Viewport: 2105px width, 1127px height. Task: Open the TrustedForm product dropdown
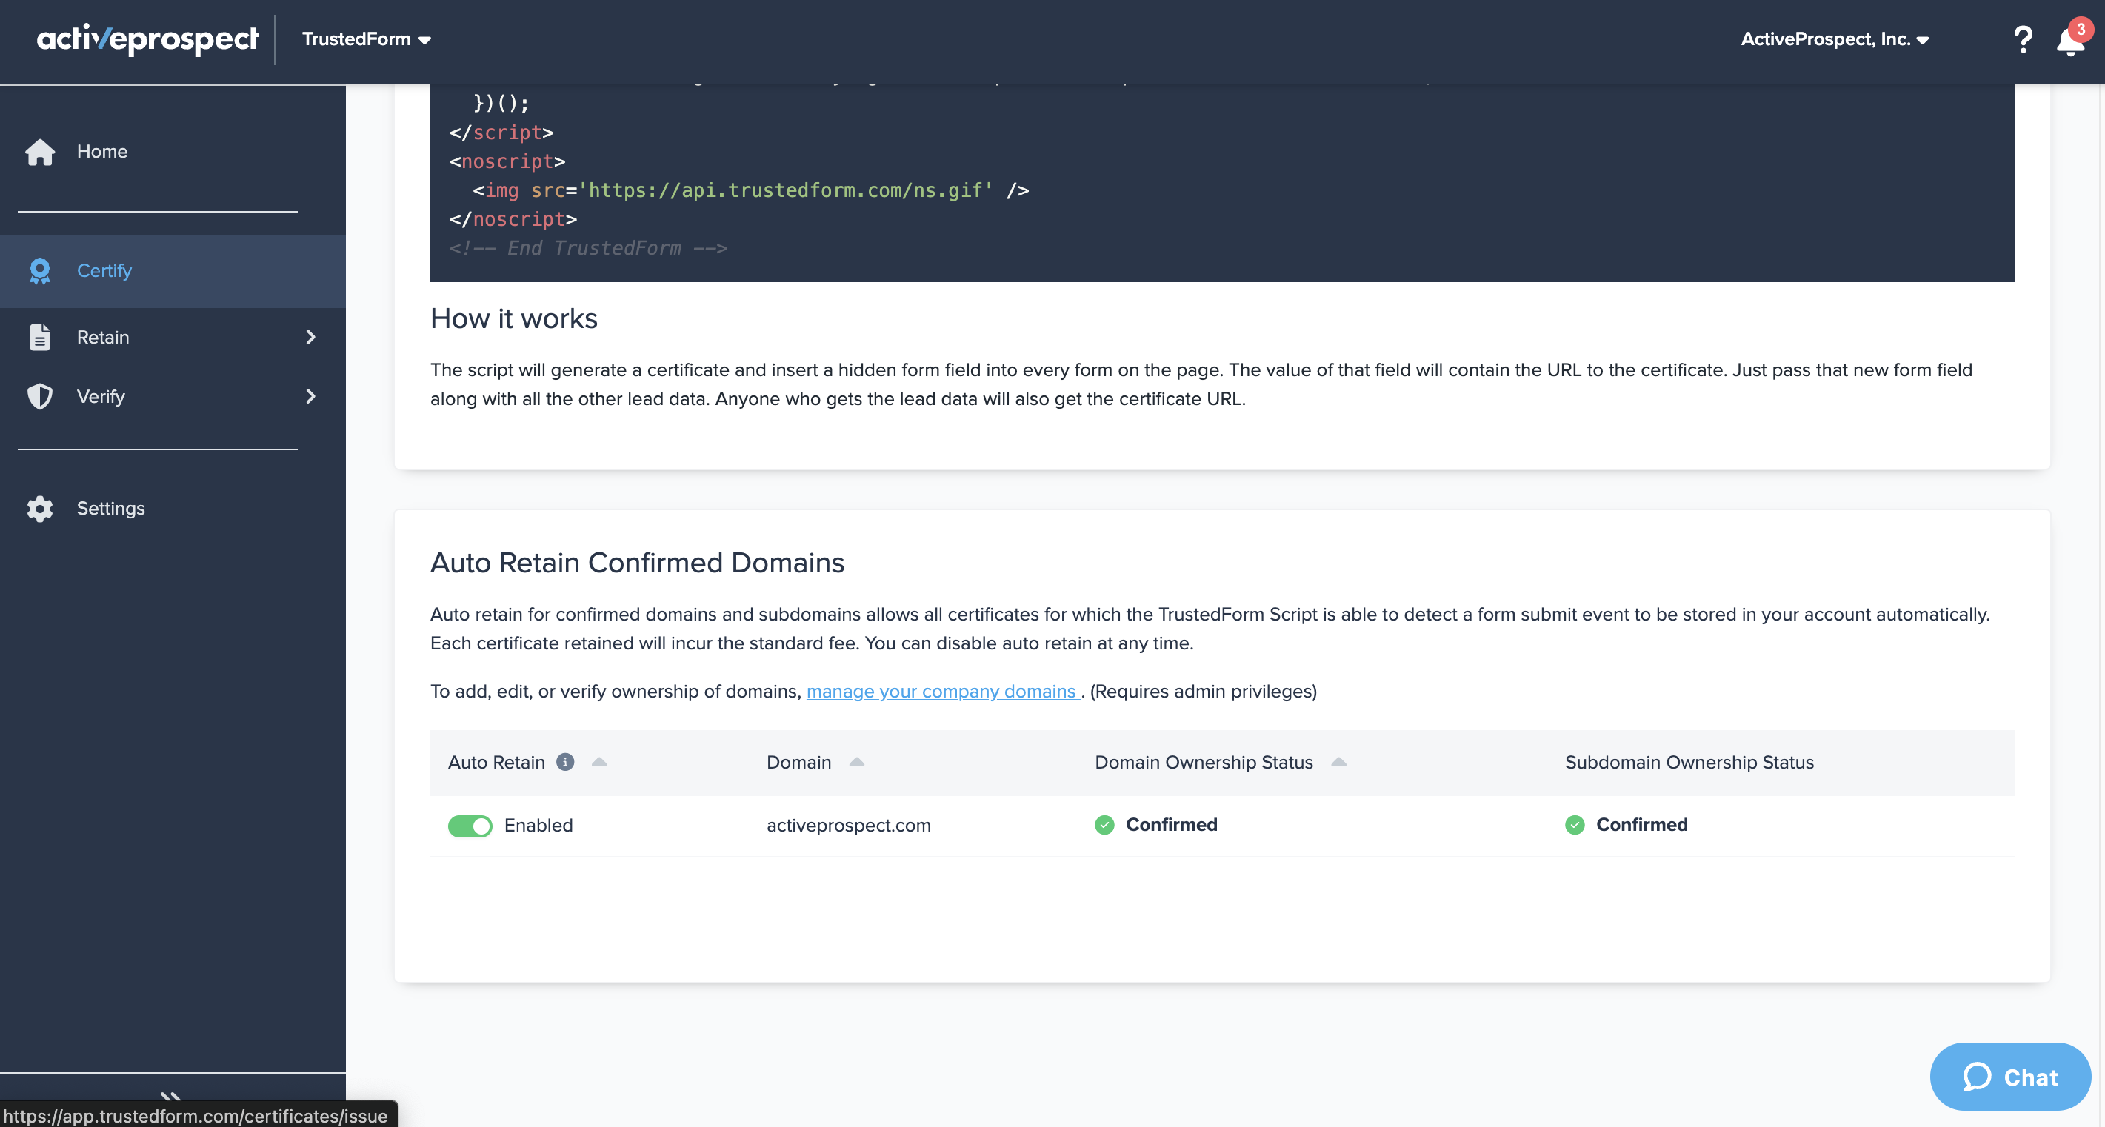366,39
